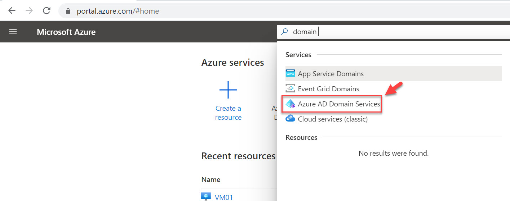Click the No results were found message
The width and height of the screenshot is (510, 201).
click(x=394, y=153)
